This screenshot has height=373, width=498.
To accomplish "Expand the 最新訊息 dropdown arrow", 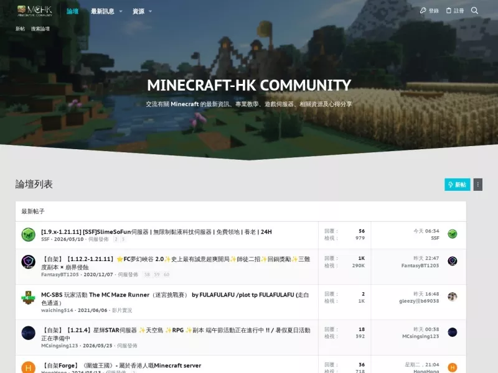I will [x=121, y=11].
